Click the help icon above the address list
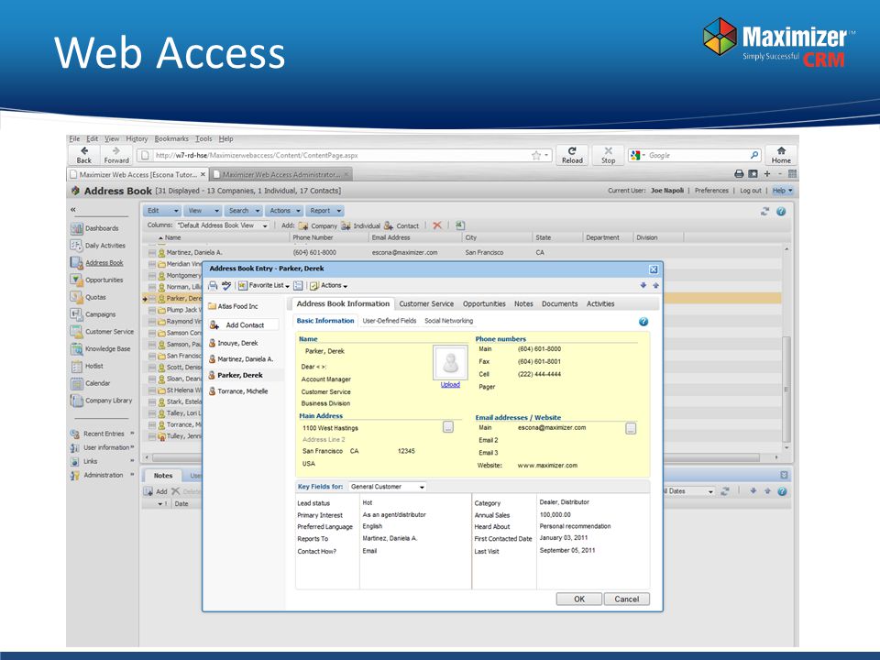This screenshot has height=660, width=880. pos(781,211)
